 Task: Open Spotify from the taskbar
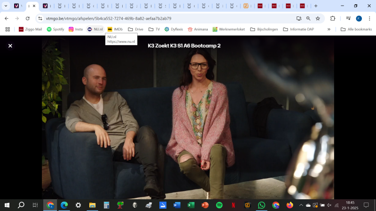(219, 205)
